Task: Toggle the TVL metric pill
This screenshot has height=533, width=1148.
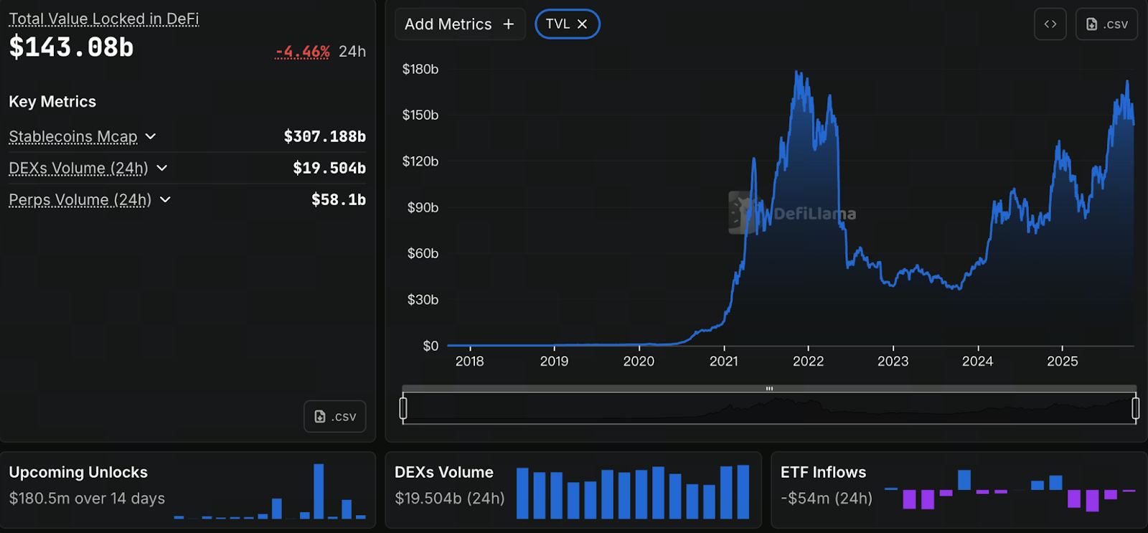Action: [x=557, y=24]
